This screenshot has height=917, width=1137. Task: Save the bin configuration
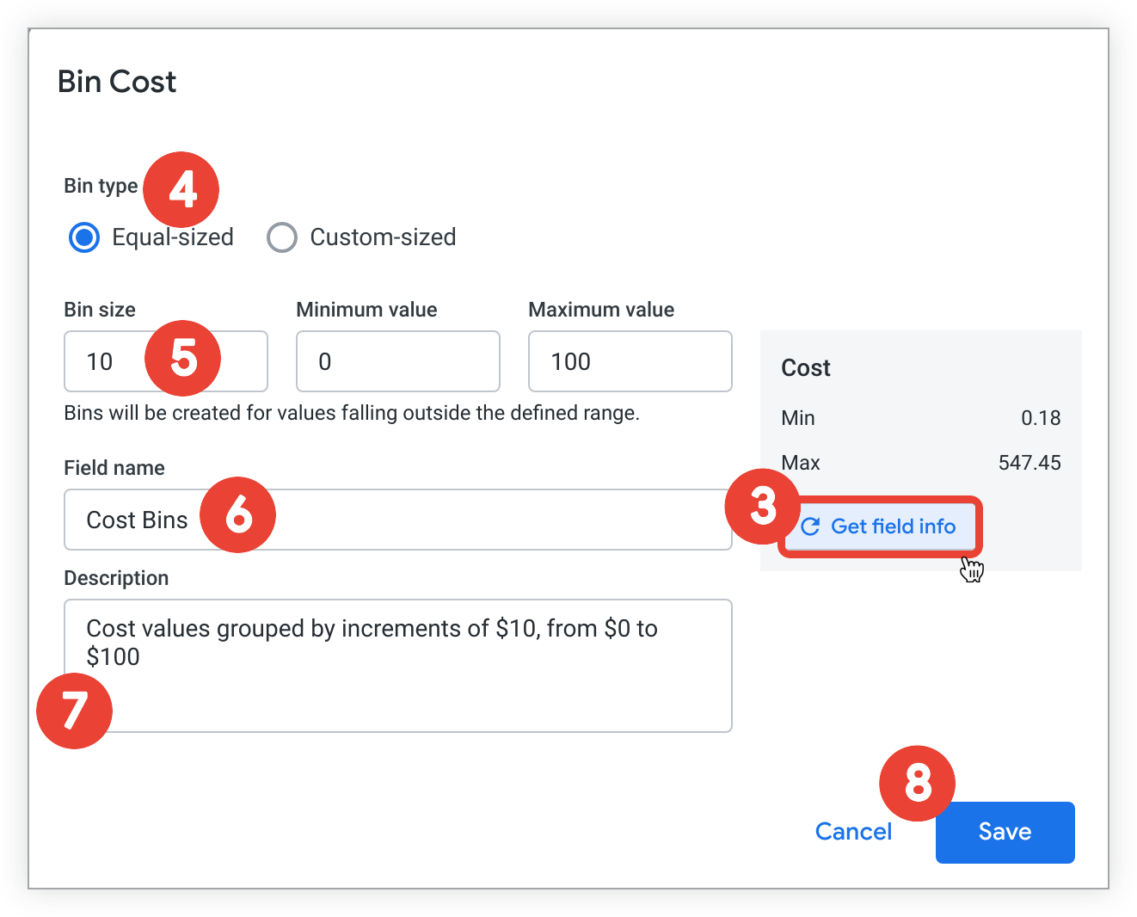pyautogui.click(x=1005, y=832)
